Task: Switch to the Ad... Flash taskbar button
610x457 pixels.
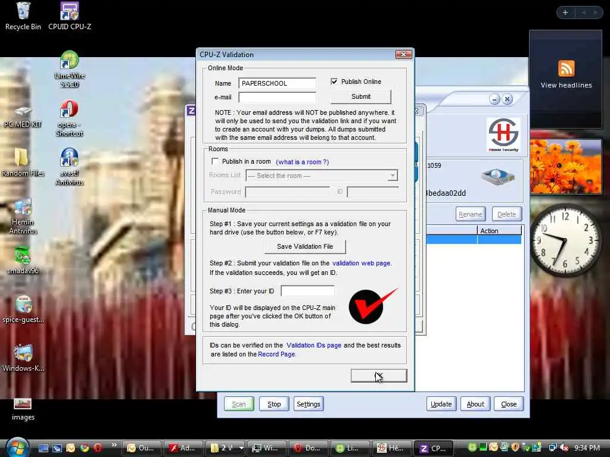Action: (x=183, y=448)
